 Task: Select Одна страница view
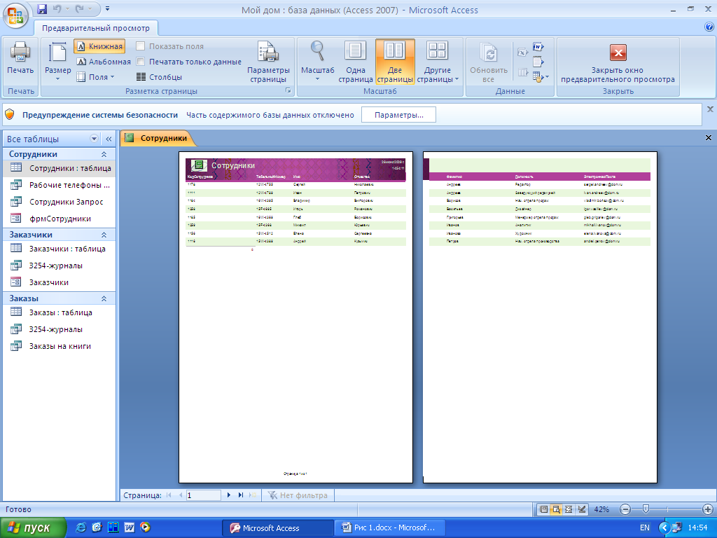pyautogui.click(x=355, y=62)
